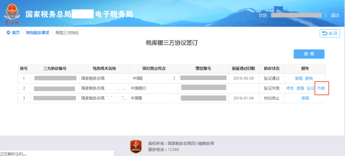
Task: Open 查看 for the 协议终止 row
Action: point(305,98)
